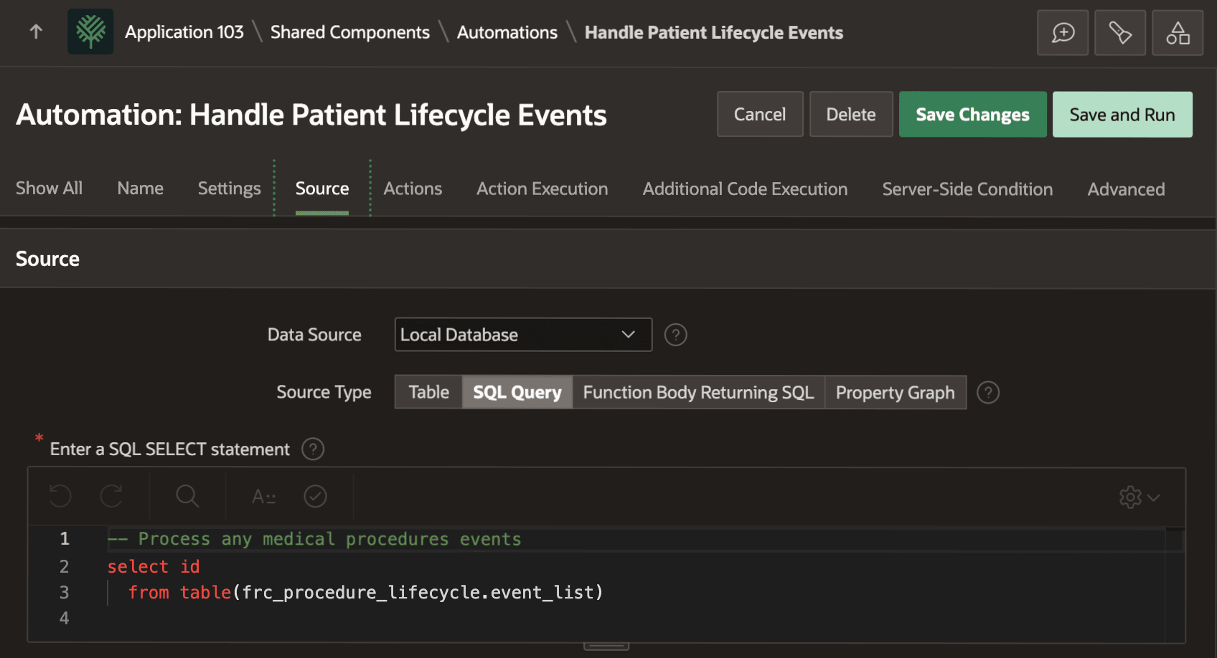This screenshot has height=658, width=1217.
Task: Open the Shared Components breadcrumb link
Action: [x=350, y=32]
